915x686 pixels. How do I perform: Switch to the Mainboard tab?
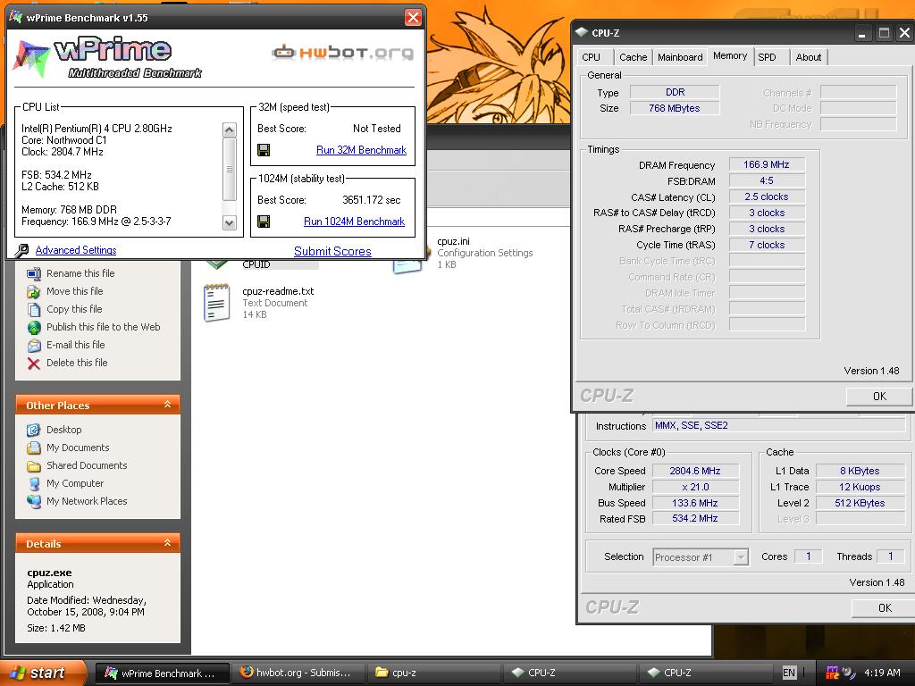680,57
